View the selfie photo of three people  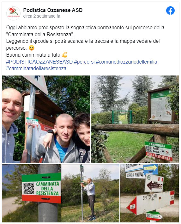click(x=46, y=119)
